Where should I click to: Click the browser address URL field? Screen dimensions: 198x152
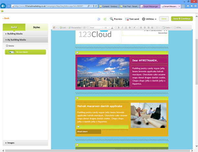[x=49, y=6]
